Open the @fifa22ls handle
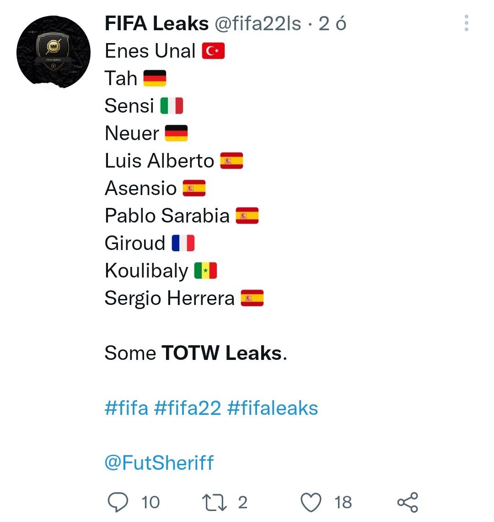Screen dimensions: 494x522 pyautogui.click(x=258, y=24)
